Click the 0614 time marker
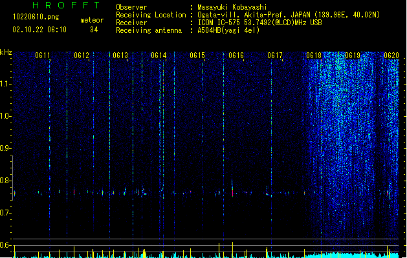Viewport: 407px width, 258px height. [x=159, y=55]
